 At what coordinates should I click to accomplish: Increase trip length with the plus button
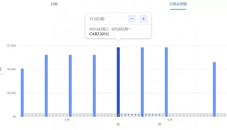pos(143,19)
